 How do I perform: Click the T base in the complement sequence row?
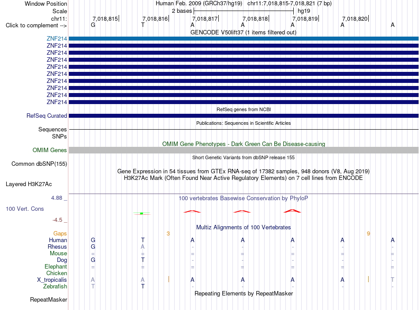[143, 25]
